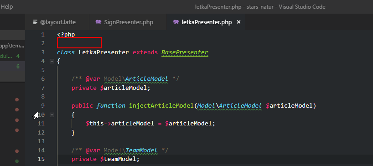
Task: Click the PHP elephant icon on SignPresenter.php tab
Action: pyautogui.click(x=98, y=22)
